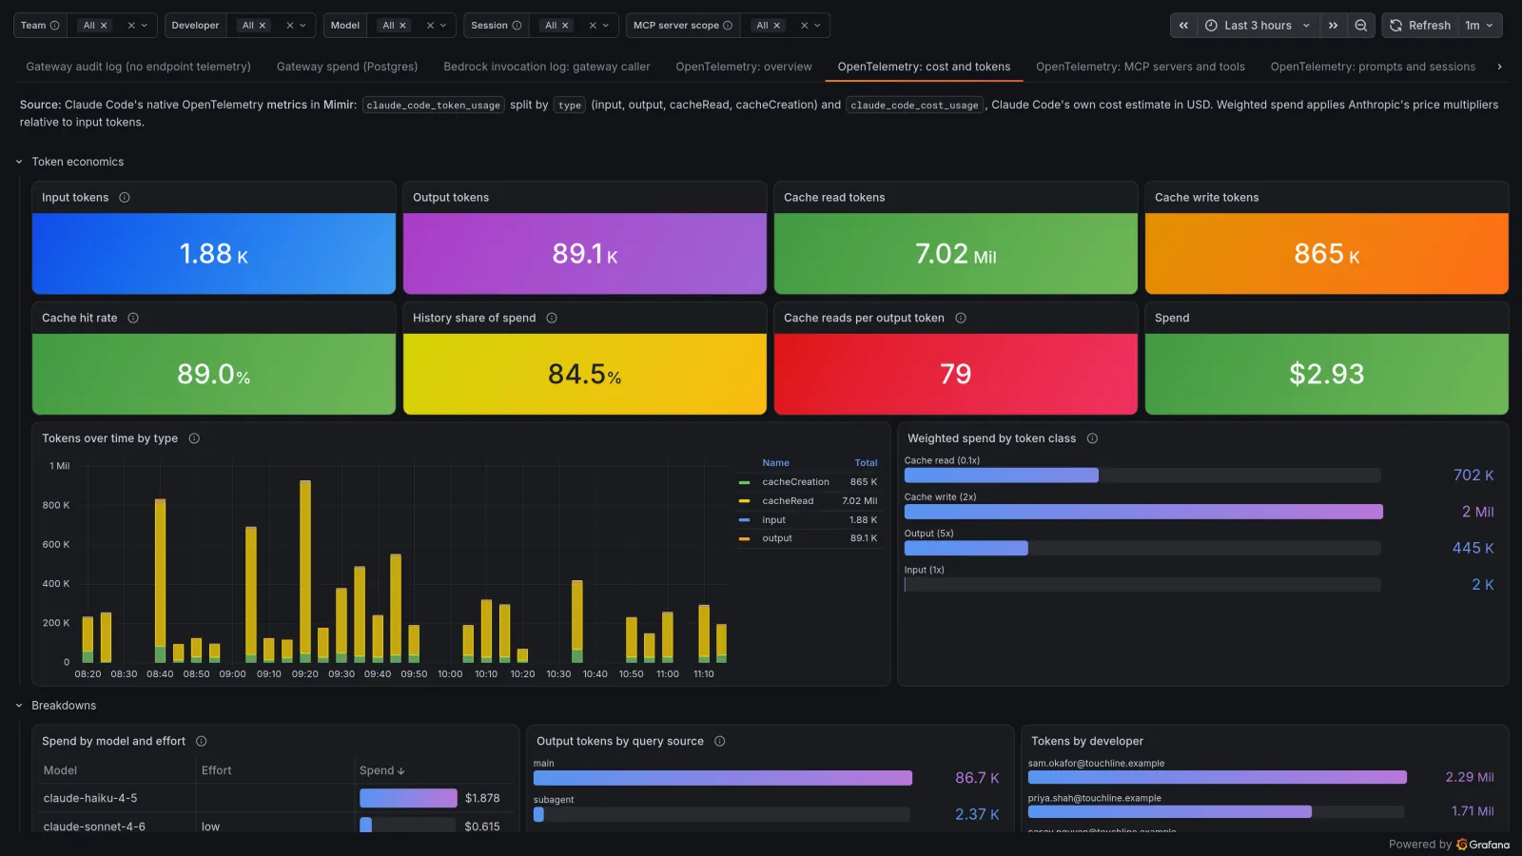Click the Refresh button

(1420, 26)
